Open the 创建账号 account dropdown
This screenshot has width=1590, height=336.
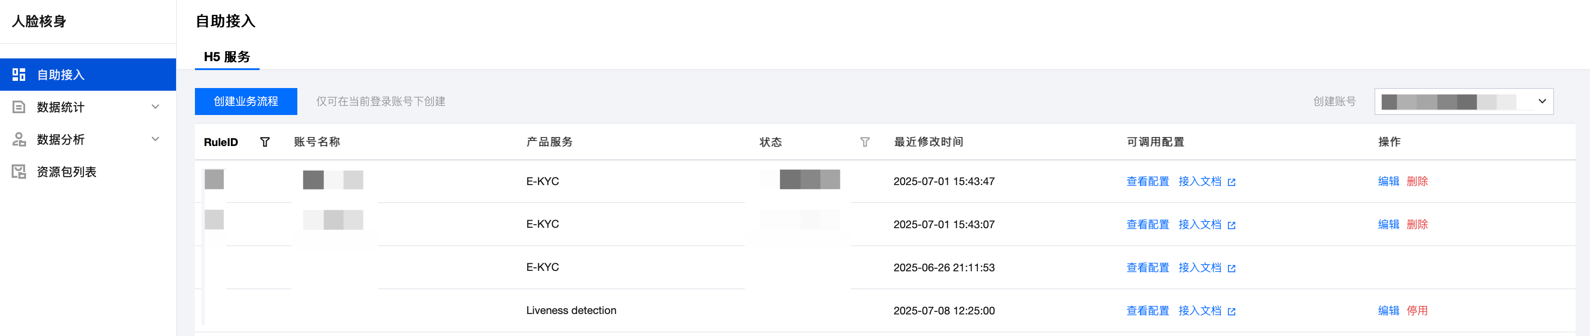click(1463, 102)
